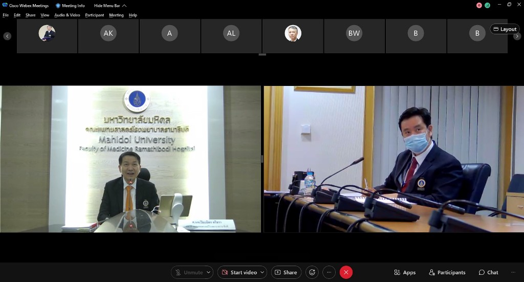
Task: Open Meeting Info
Action: click(x=70, y=6)
